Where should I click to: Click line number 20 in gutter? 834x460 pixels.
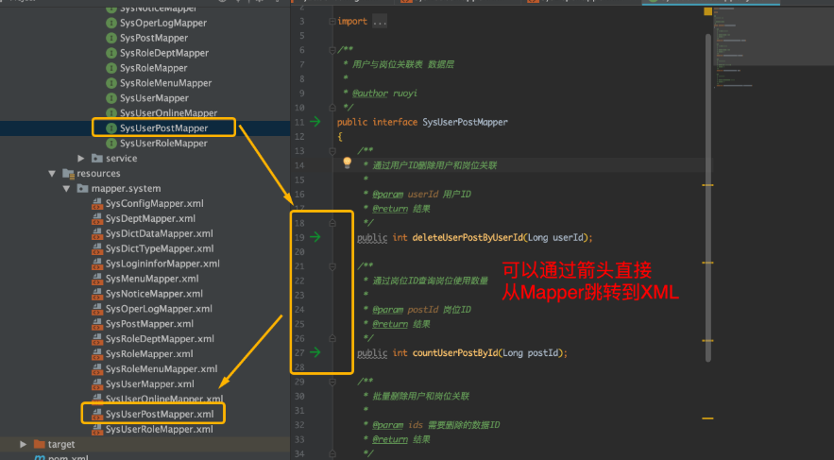pyautogui.click(x=299, y=251)
